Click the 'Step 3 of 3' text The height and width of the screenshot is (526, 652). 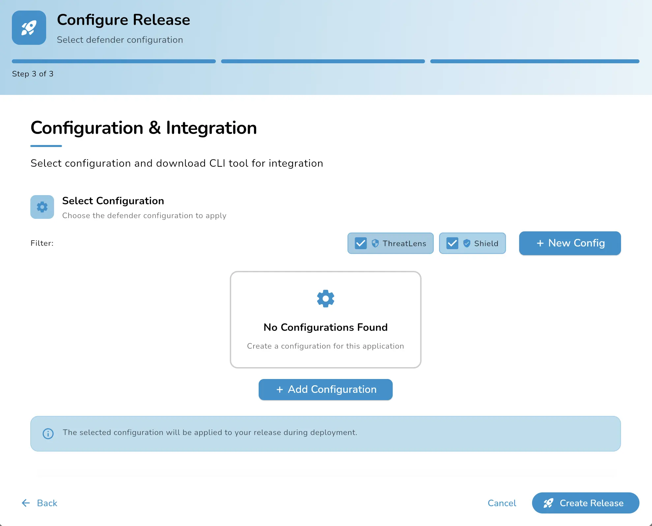point(33,74)
